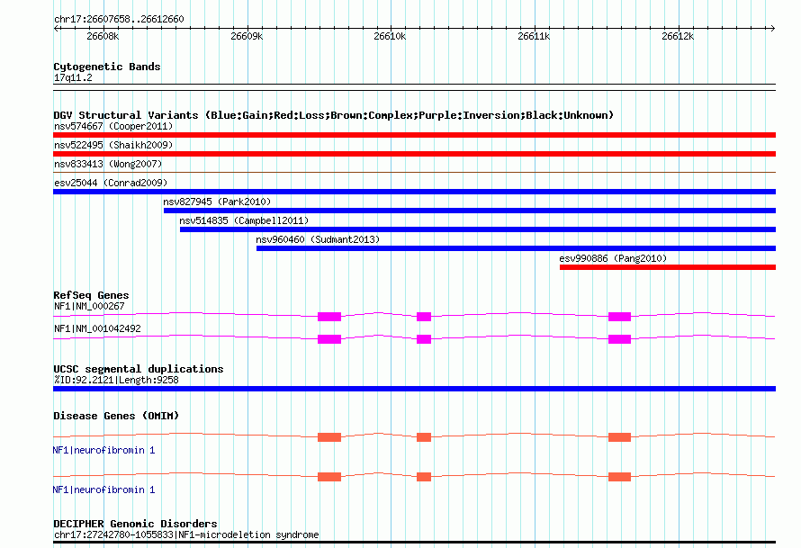Click the esv990886 (Pang2010) label

point(613,258)
